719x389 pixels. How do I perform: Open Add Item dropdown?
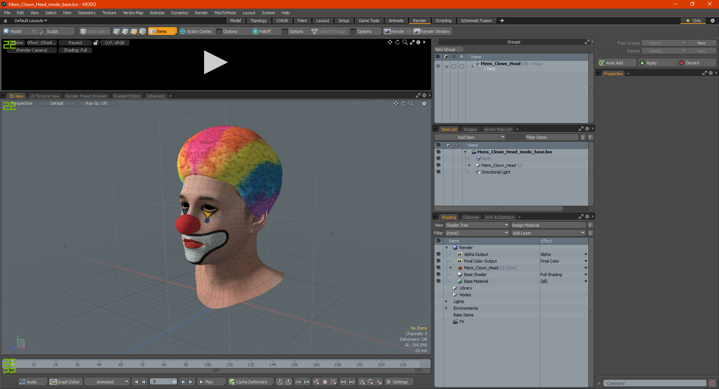pyautogui.click(x=470, y=137)
